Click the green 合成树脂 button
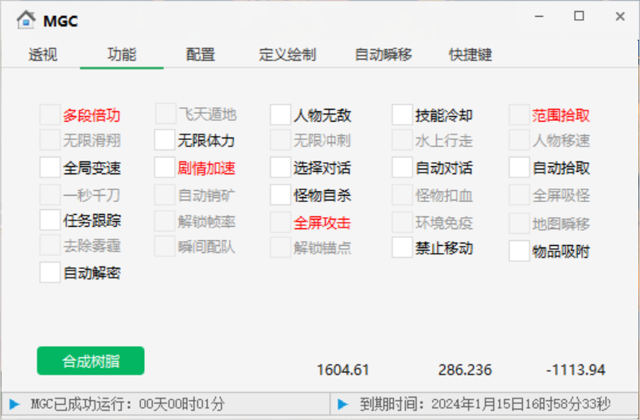Image resolution: width=640 pixels, height=420 pixels. 91,361
